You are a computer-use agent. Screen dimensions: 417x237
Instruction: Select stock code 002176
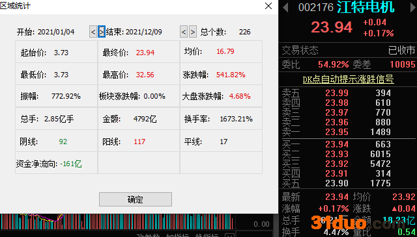(x=315, y=7)
